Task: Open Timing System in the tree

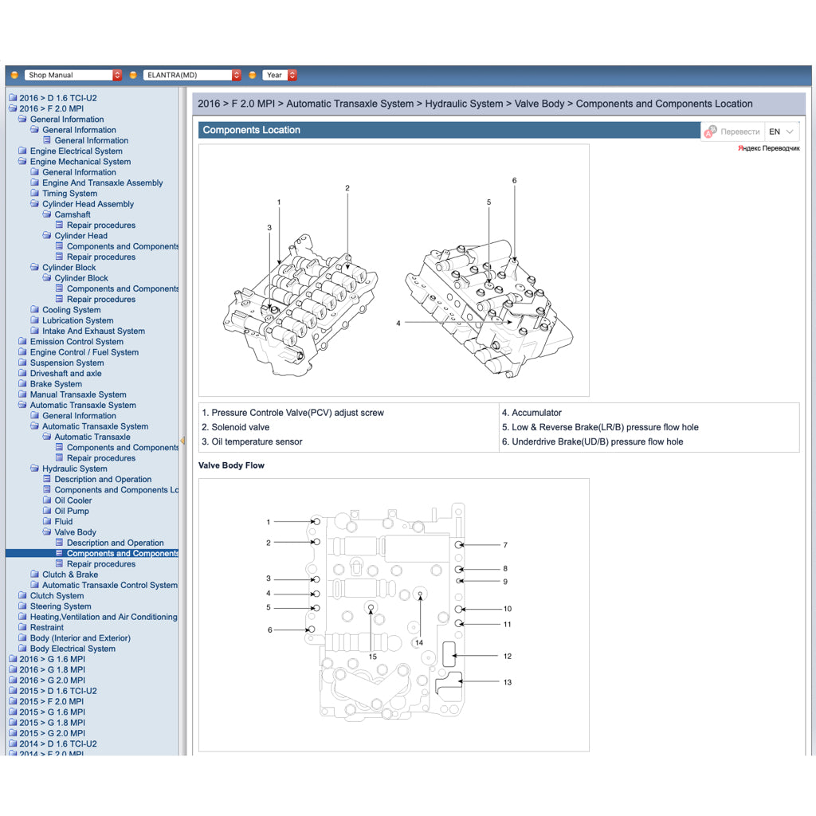Action: click(69, 194)
